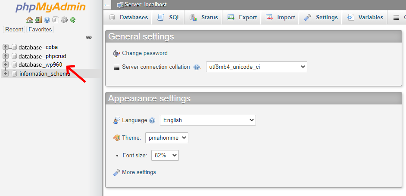Click the Server: localhost breadcrumb link
This screenshot has width=406, height=196.
tap(146, 5)
